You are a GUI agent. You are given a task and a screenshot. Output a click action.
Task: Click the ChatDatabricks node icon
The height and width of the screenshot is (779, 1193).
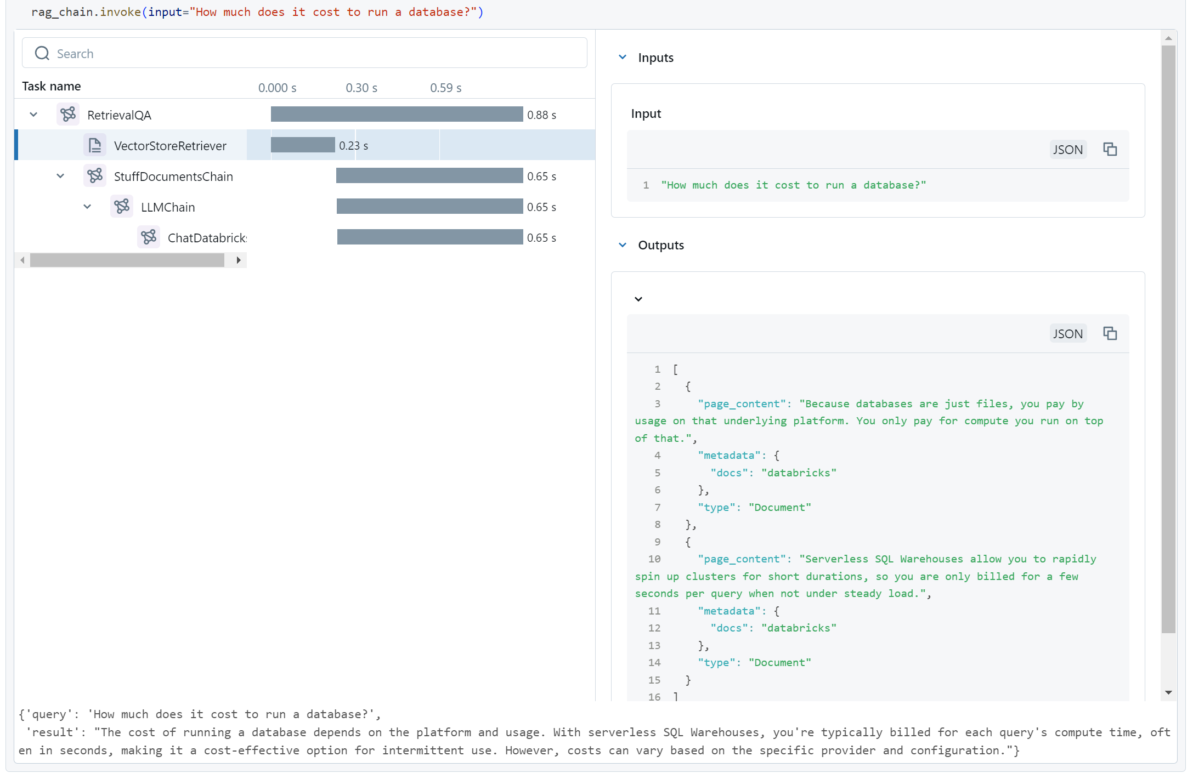(149, 237)
